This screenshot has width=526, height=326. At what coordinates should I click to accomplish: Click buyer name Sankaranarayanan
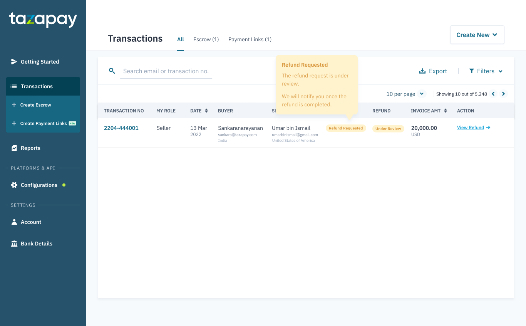point(240,128)
